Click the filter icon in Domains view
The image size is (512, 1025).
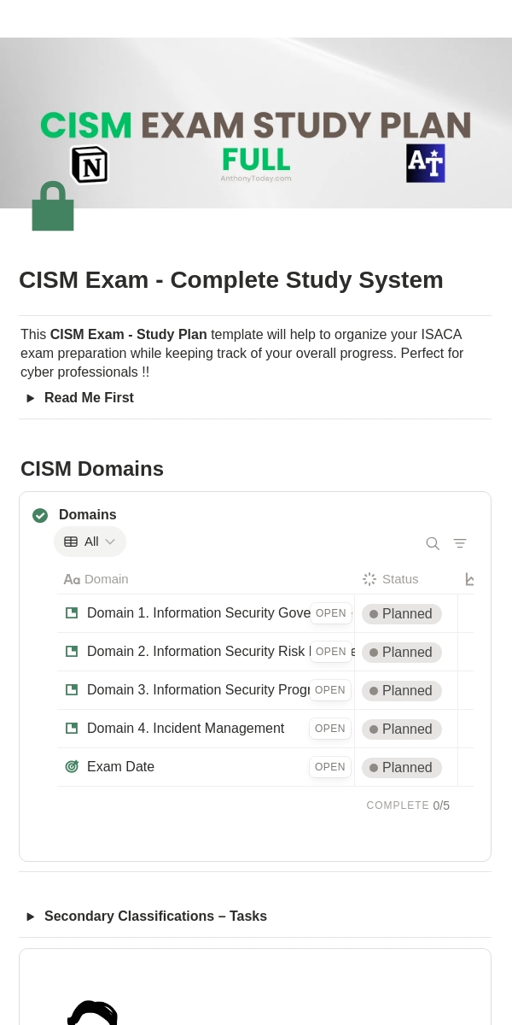[460, 543]
